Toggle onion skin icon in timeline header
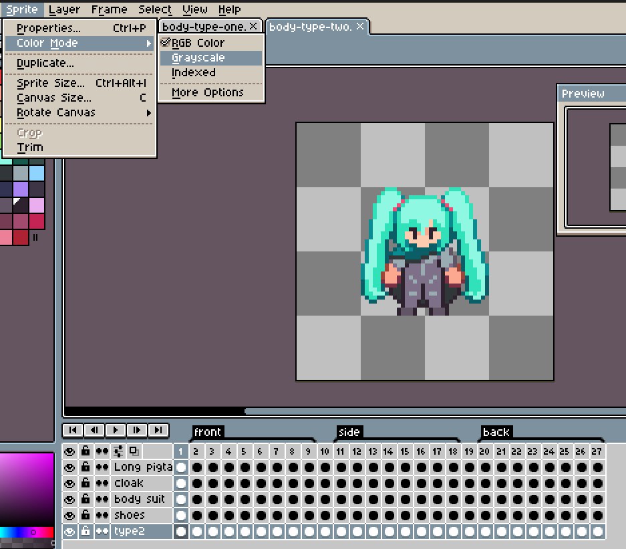This screenshot has height=549, width=626. (x=134, y=451)
